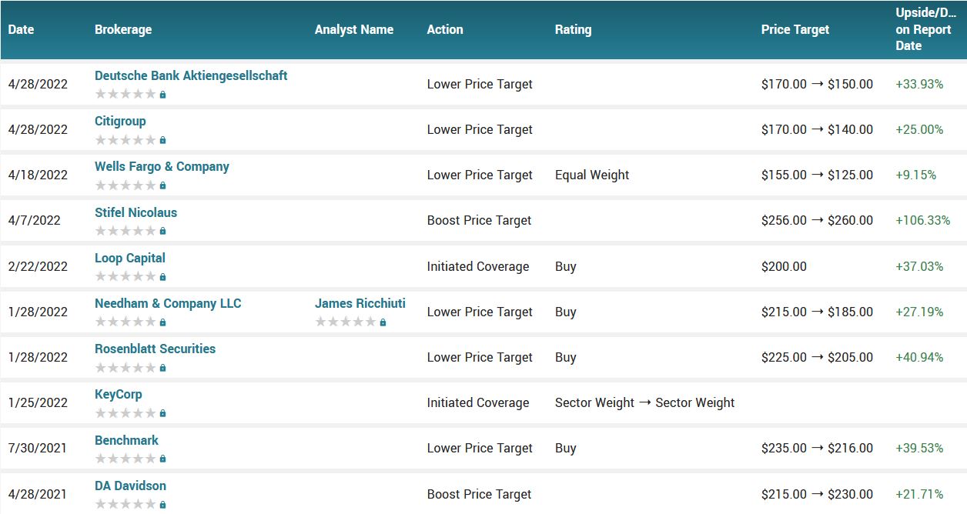Image resolution: width=967 pixels, height=514 pixels.
Task: Click the star rating under Rosenblatt Securities
Action: coord(125,367)
